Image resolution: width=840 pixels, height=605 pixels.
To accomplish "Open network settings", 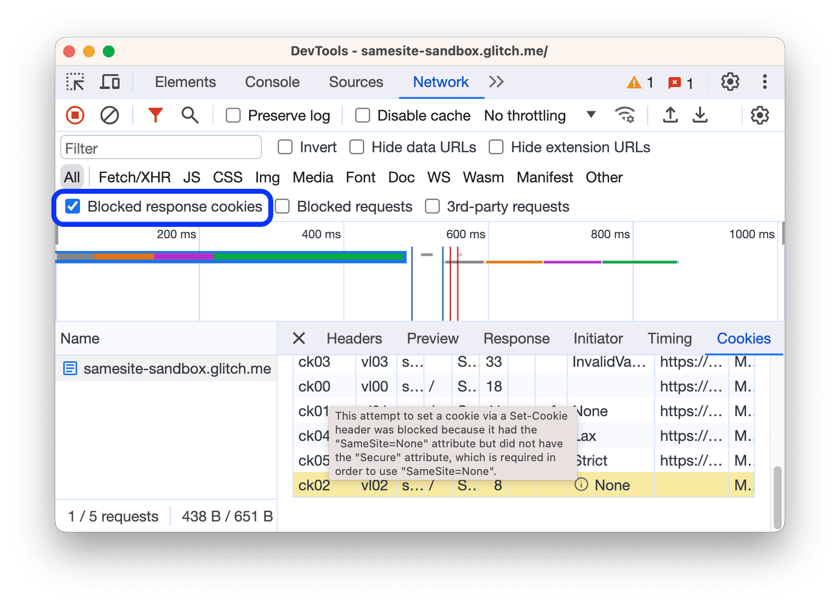I will (x=759, y=115).
